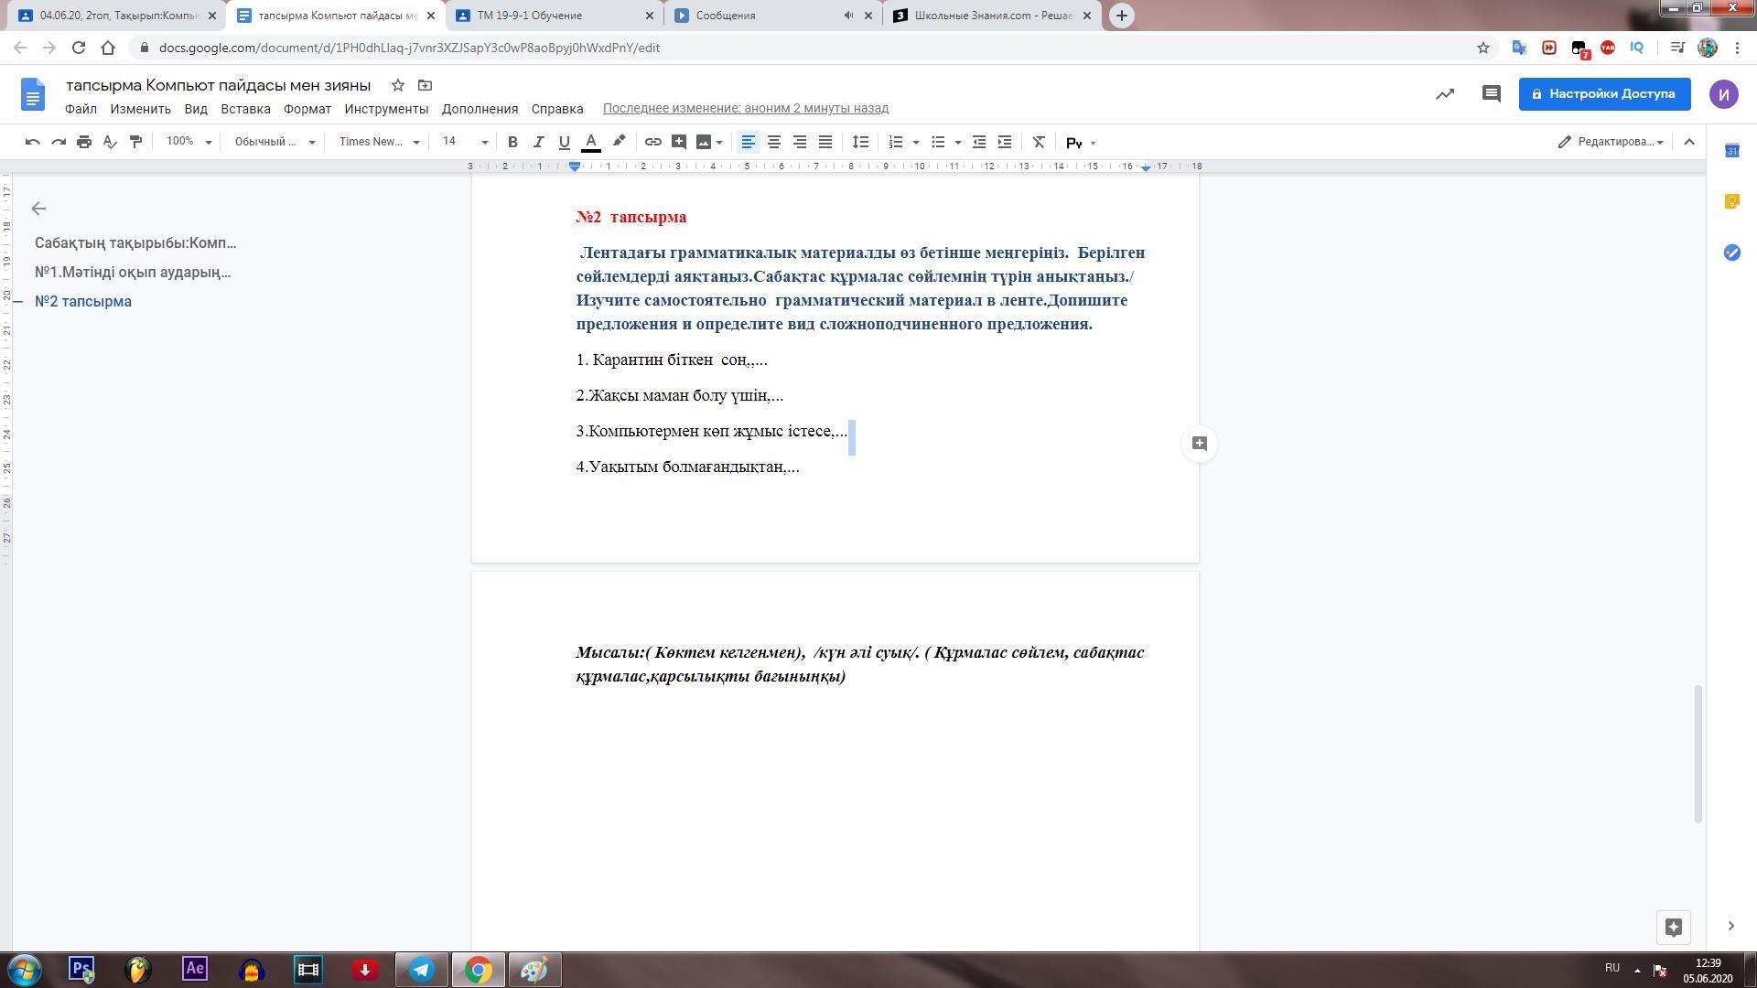Click the Print icon
This screenshot has height=988, width=1757.
84,142
